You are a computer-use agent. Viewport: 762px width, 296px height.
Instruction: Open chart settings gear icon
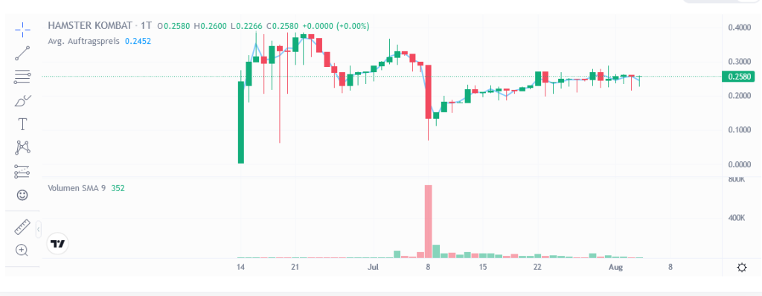[742, 268]
